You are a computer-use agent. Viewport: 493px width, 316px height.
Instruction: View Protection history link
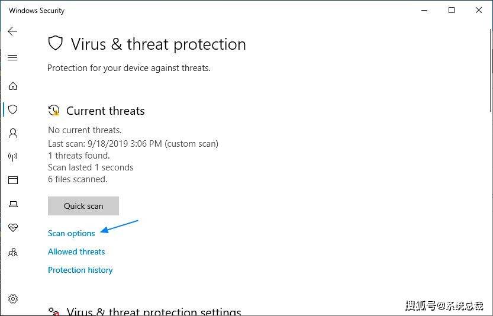pyautogui.click(x=80, y=270)
